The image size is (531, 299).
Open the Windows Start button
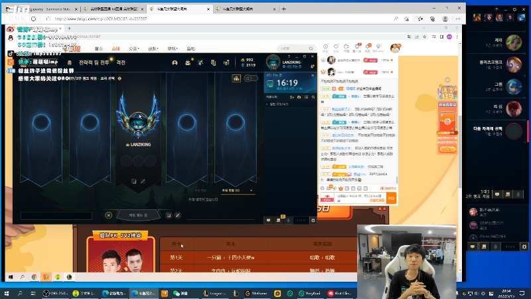pos(7,293)
